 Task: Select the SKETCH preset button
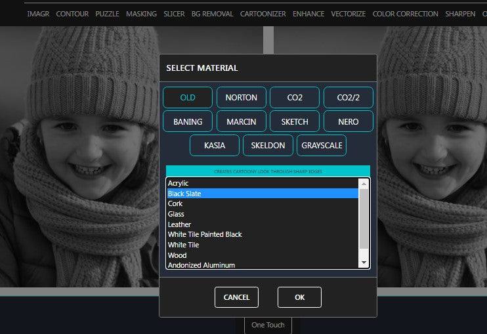coord(295,121)
